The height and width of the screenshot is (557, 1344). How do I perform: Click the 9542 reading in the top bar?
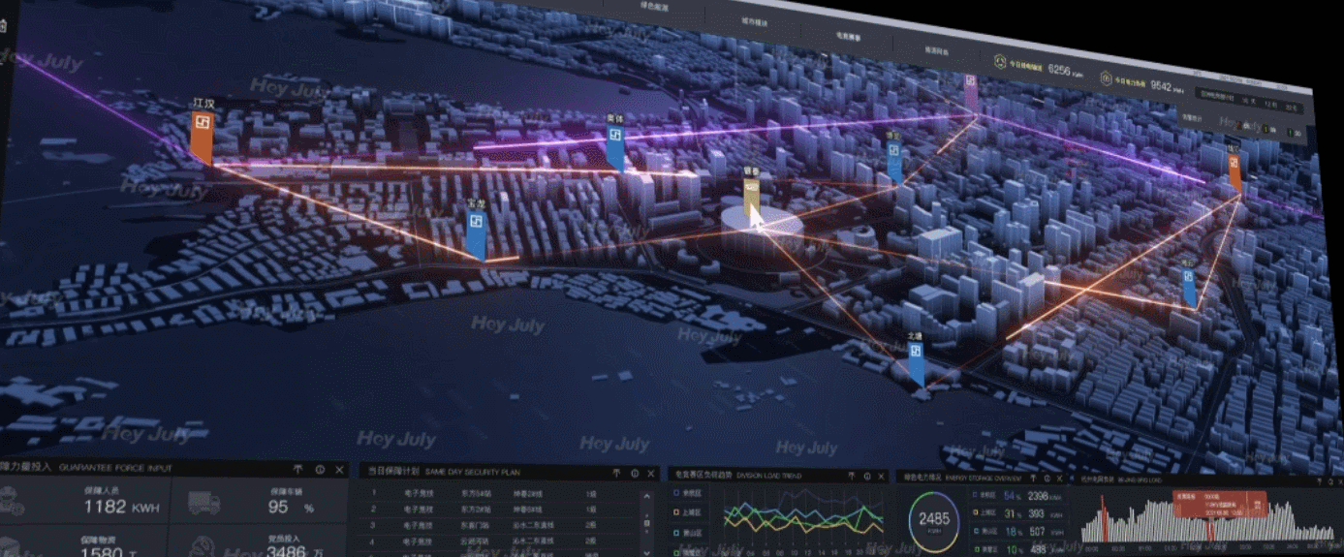[1162, 85]
